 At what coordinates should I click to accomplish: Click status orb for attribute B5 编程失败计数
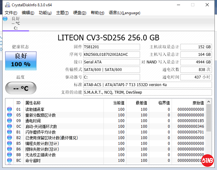click(x=9, y=144)
